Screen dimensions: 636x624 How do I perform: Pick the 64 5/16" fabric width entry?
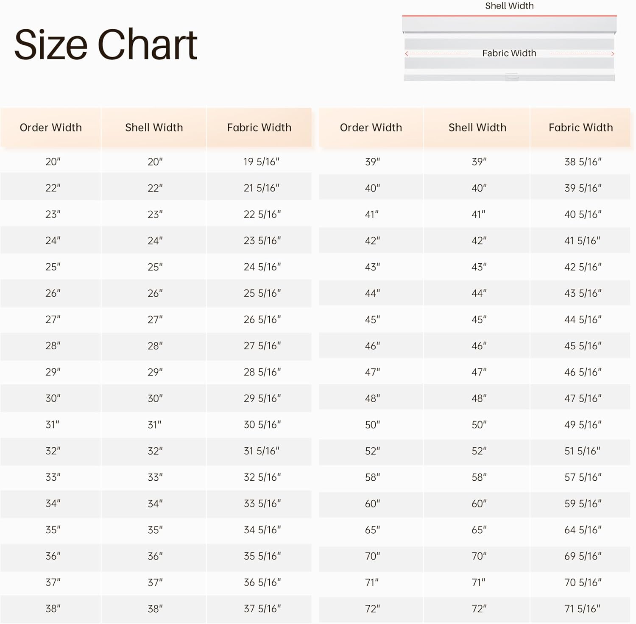point(583,530)
